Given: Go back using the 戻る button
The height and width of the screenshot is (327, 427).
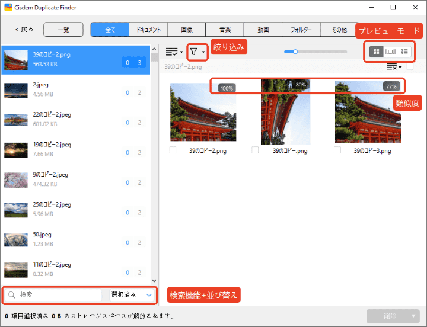Looking at the screenshot, I should pyautogui.click(x=24, y=30).
